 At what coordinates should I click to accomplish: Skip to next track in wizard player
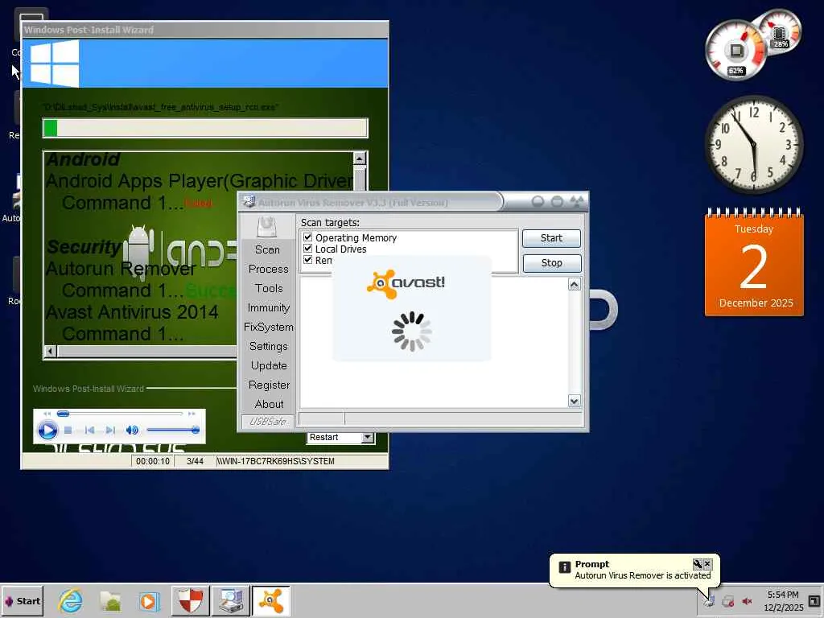109,430
